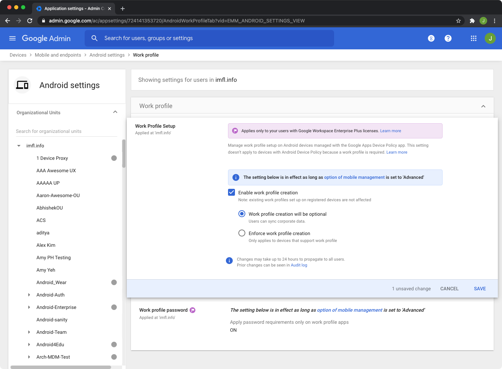
Task: Click the vertical scrollbar of org unit list
Action: click(124, 154)
